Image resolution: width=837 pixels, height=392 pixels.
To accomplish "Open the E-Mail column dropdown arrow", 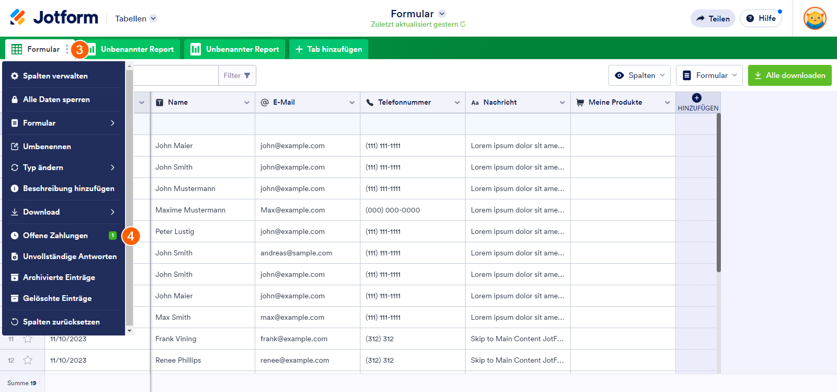I will [352, 103].
